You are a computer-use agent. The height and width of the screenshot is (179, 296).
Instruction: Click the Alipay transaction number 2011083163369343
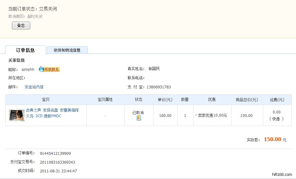[x=58, y=162]
